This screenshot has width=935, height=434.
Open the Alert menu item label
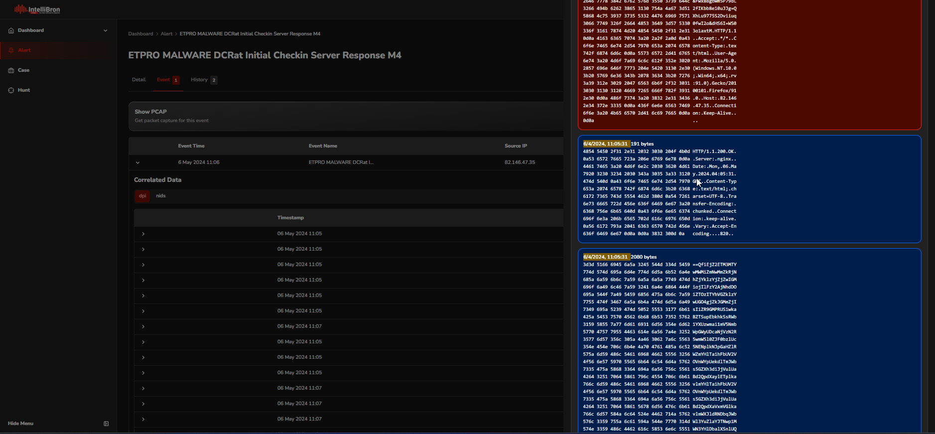pos(24,50)
